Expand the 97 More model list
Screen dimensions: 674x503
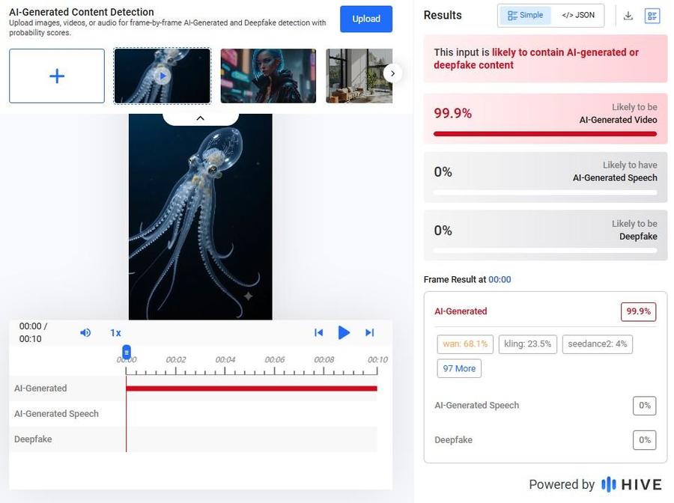(459, 368)
